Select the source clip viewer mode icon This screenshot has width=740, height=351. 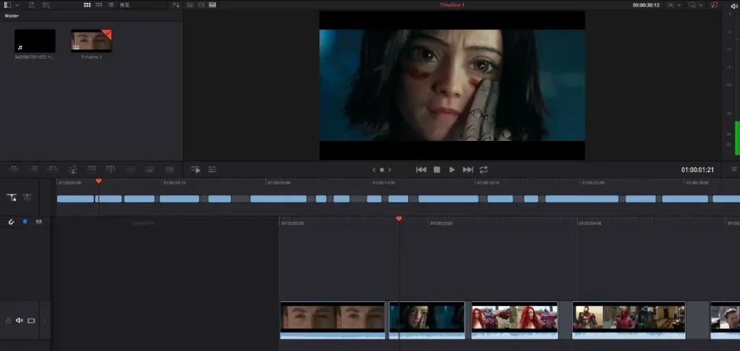click(x=190, y=5)
